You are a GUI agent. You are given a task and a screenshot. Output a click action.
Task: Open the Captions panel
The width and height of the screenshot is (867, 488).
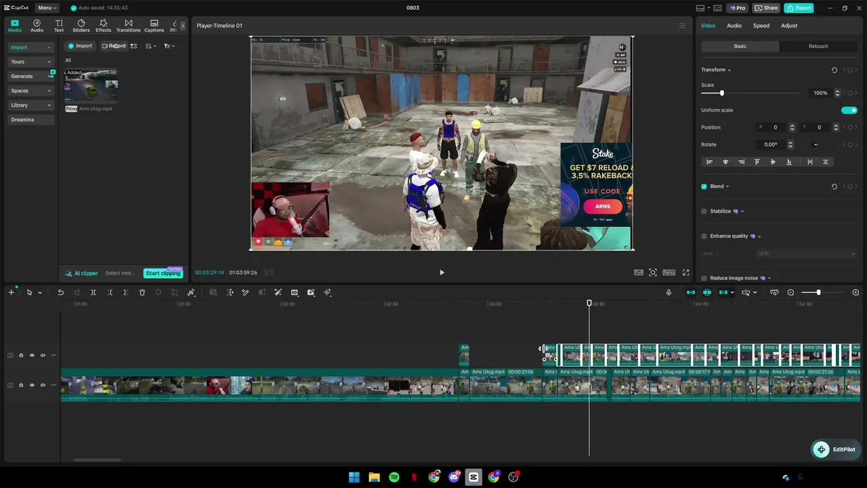pos(154,26)
